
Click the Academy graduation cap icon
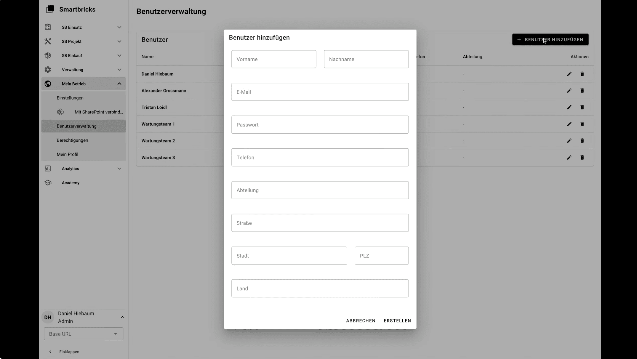click(x=48, y=183)
